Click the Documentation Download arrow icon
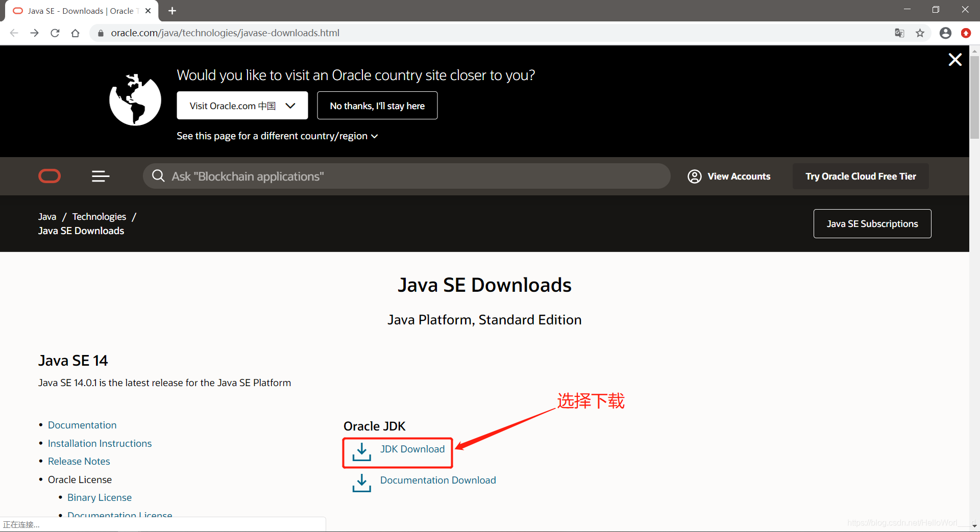The width and height of the screenshot is (980, 532). click(361, 483)
